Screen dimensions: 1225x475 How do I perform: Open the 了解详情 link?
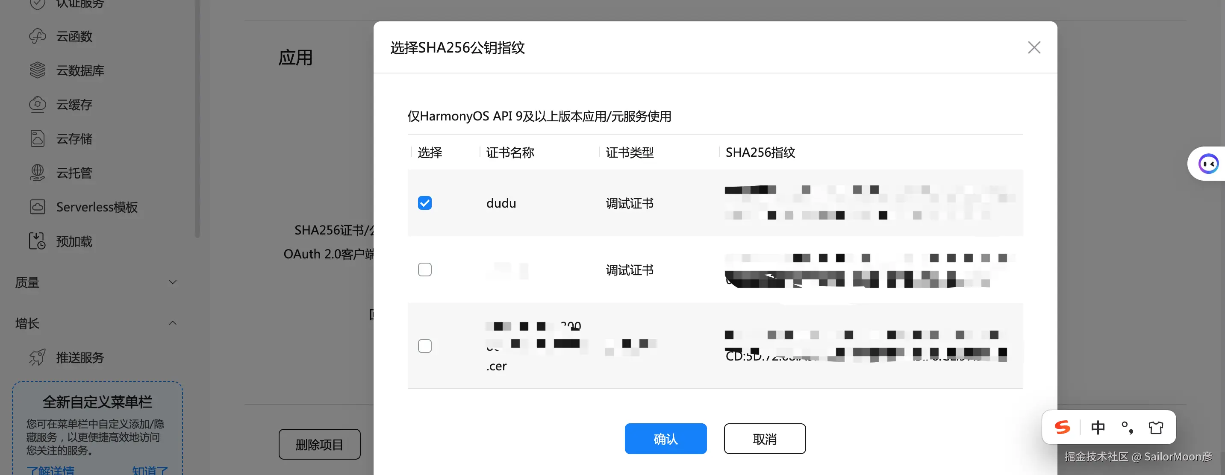coord(50,470)
